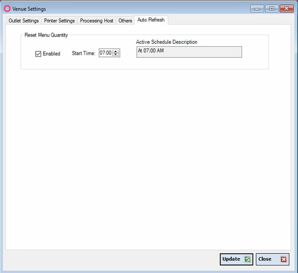Image resolution: width=298 pixels, height=273 pixels.
Task: Minimize the Venue Settings window
Action: [x=257, y=9]
